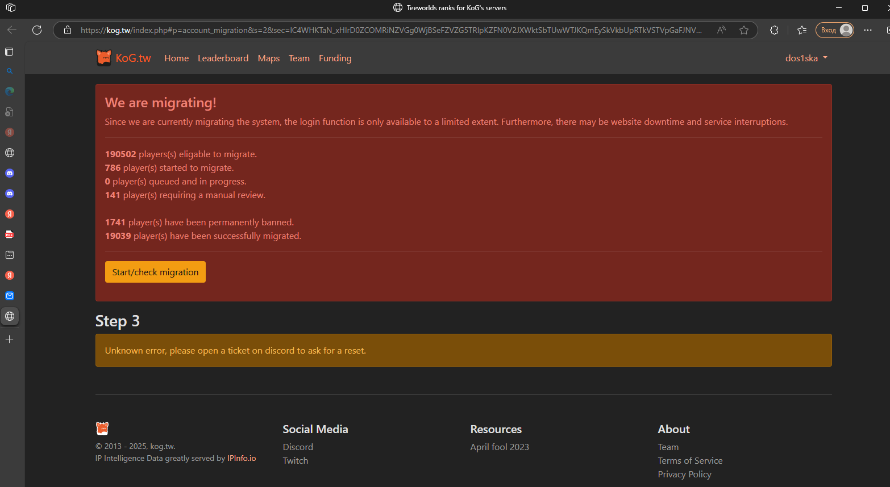Screen dimensions: 890x487
Task: Open browser extensions puzzle icon
Action: (x=774, y=30)
